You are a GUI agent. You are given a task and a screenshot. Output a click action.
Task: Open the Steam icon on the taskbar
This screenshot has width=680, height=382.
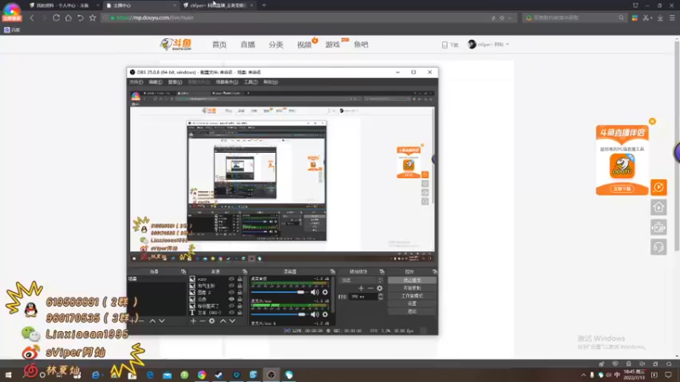219,374
